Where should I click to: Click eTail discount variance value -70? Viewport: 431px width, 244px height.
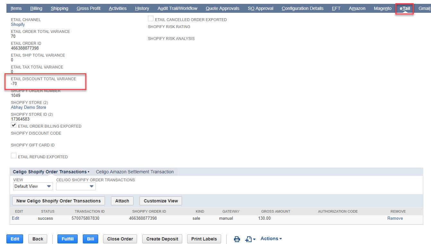coord(14,83)
